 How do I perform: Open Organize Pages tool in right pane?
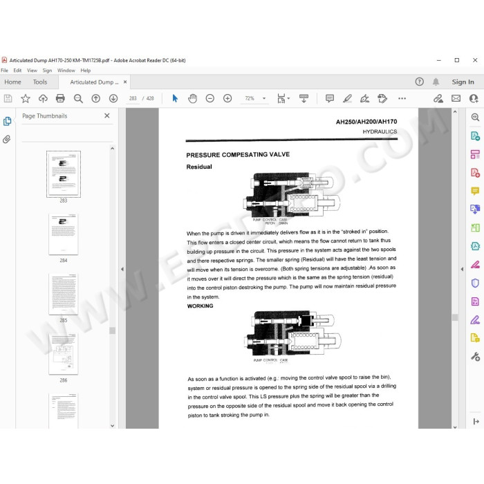[x=475, y=154]
